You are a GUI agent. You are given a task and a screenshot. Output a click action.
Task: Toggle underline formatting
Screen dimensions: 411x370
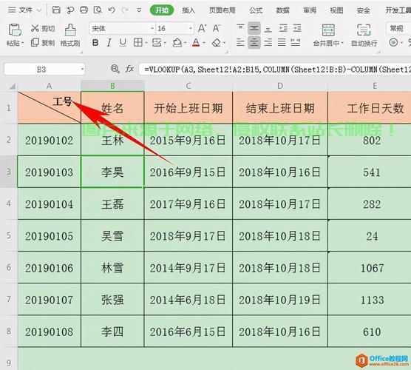123,42
